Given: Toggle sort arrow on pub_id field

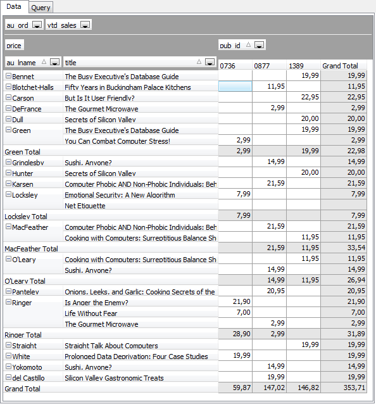Looking at the screenshot, I should tap(248, 45).
